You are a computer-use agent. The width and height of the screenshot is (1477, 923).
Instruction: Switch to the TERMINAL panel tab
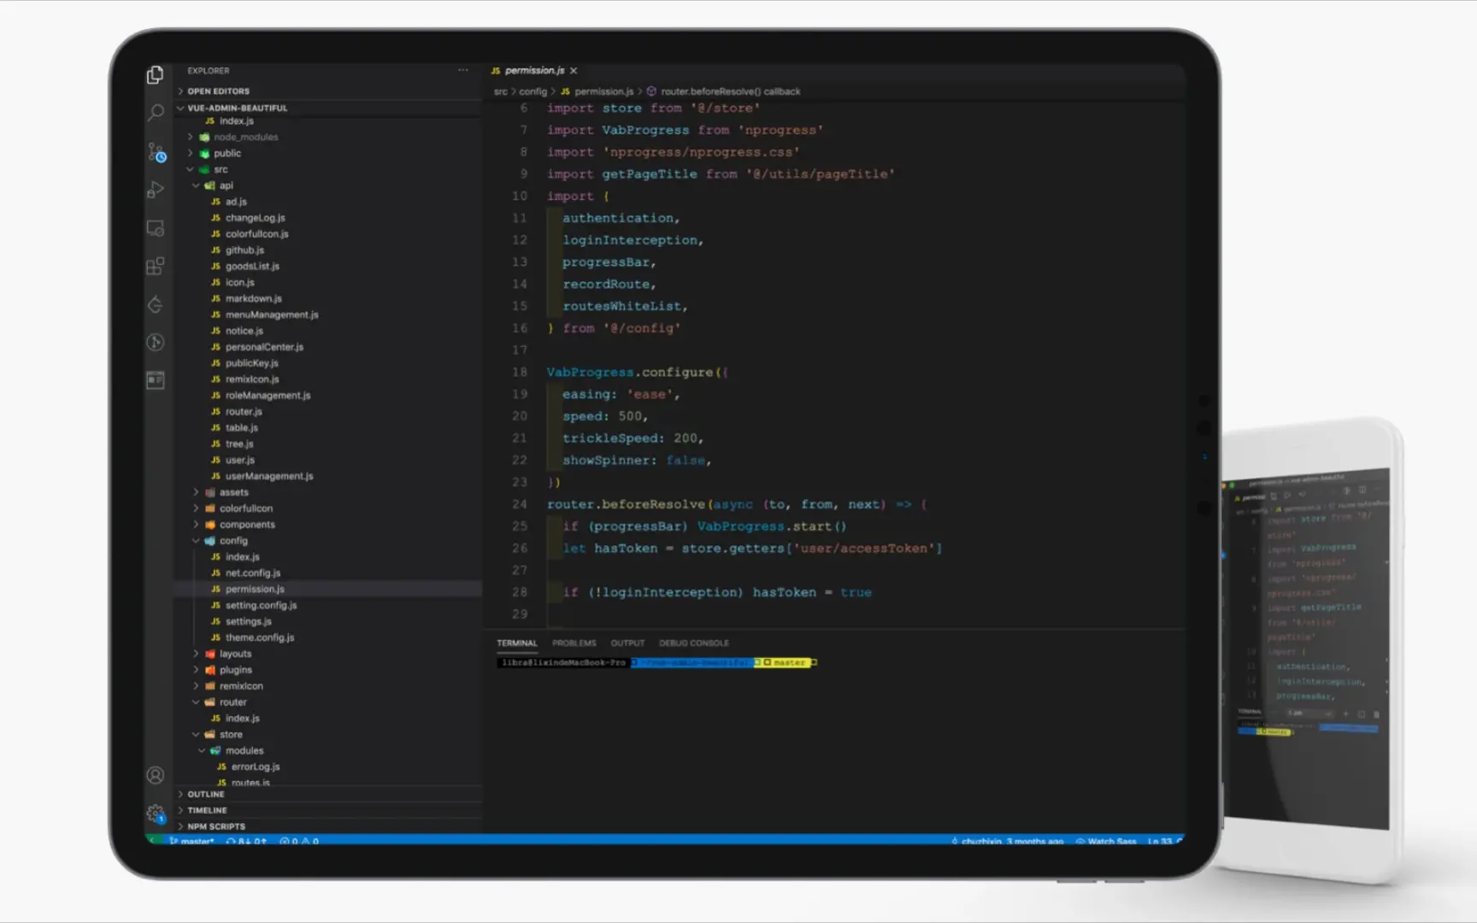click(x=517, y=643)
